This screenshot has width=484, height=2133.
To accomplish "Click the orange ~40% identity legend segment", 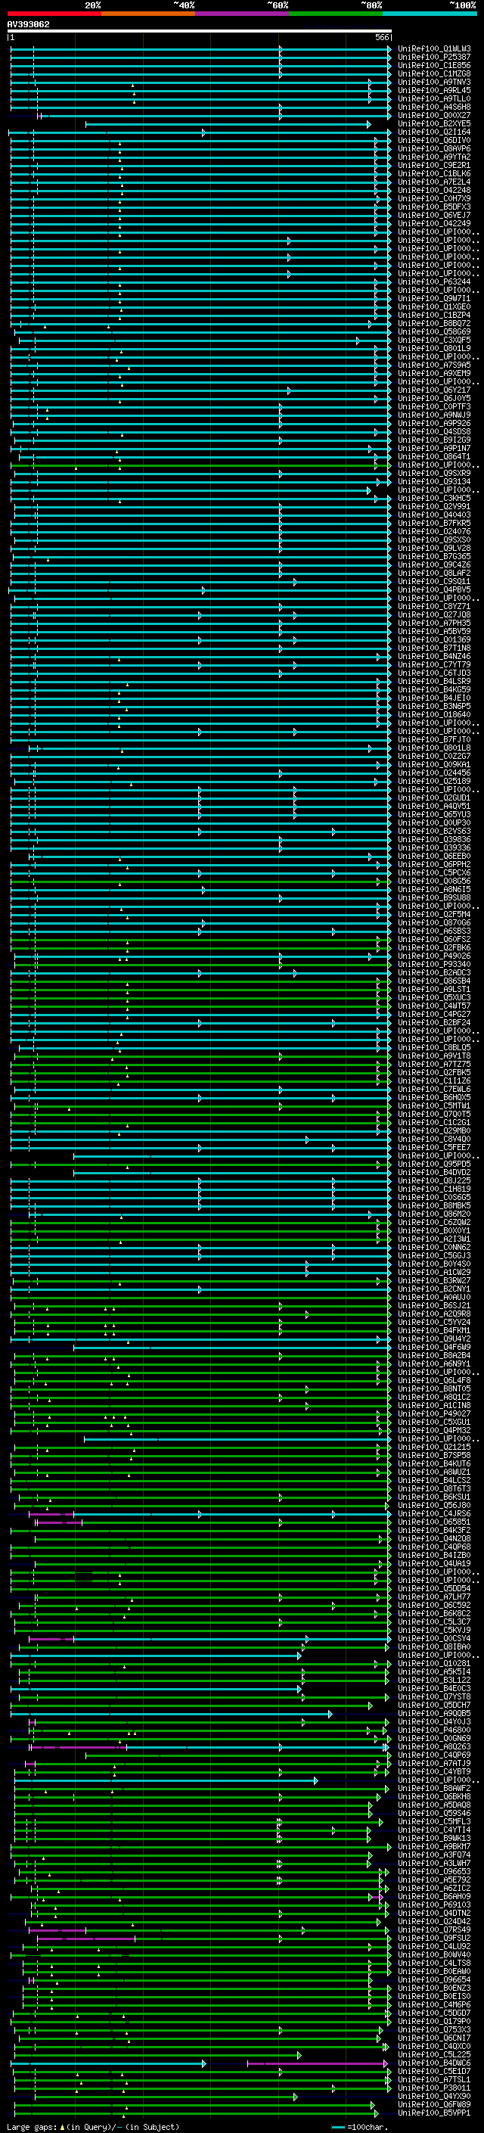I will click(x=148, y=14).
